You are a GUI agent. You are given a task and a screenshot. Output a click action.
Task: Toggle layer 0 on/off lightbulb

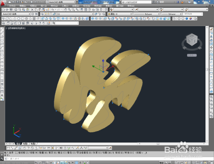(46, 14)
